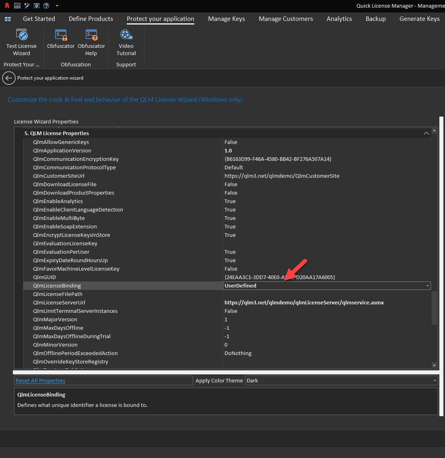Click the QlmDownloadProductProperties False value
The image size is (445, 458).
click(x=231, y=193)
